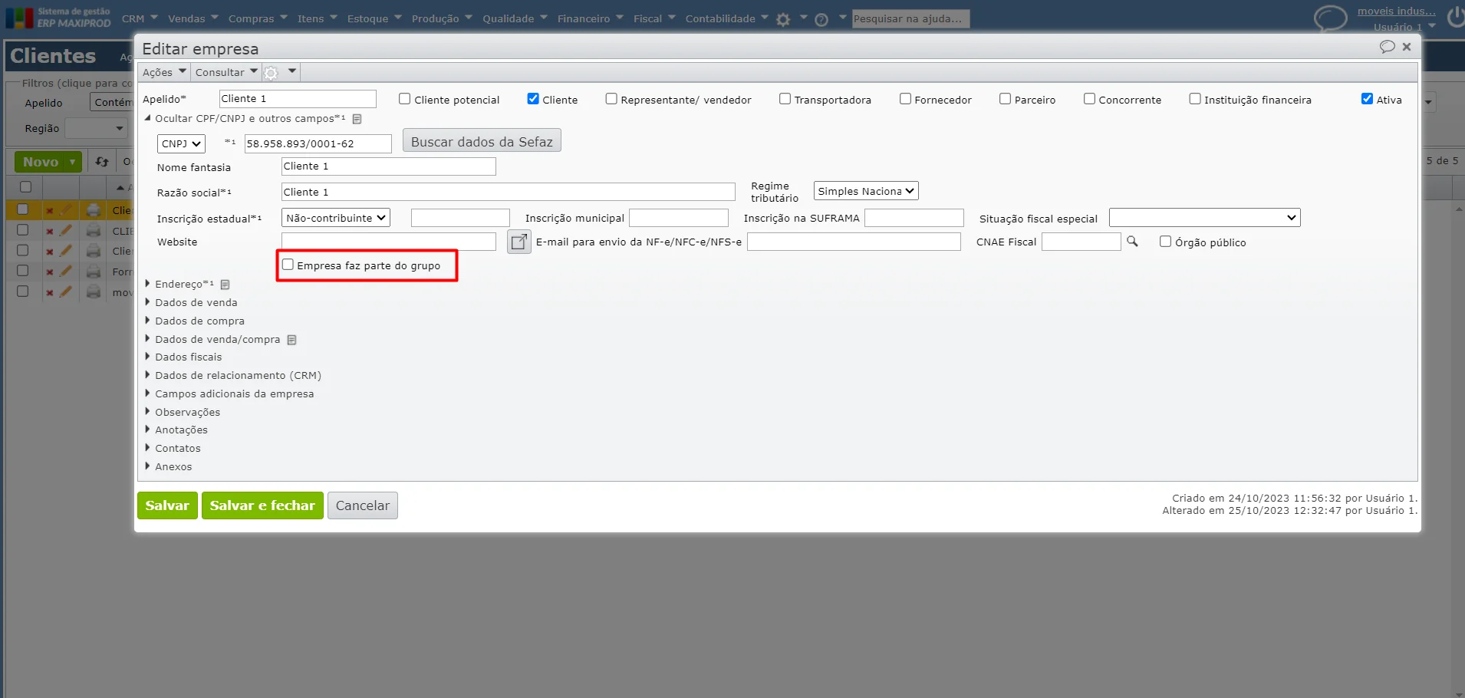
Task: Toggle the Parceiro checkbox
Action: [1005, 99]
